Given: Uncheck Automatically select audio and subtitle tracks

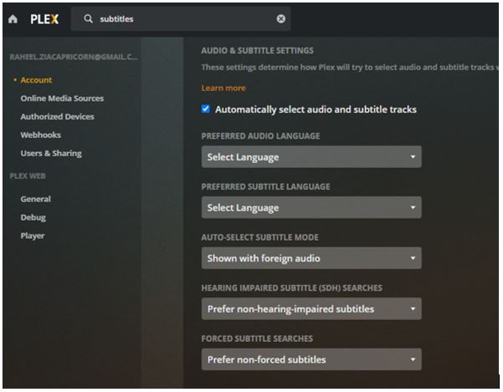Looking at the screenshot, I should pyautogui.click(x=206, y=109).
